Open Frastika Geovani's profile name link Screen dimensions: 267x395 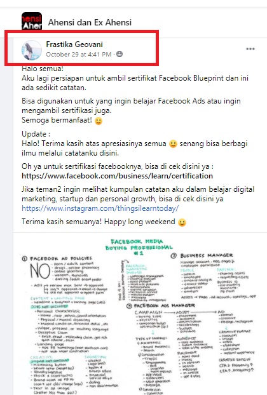(74, 44)
